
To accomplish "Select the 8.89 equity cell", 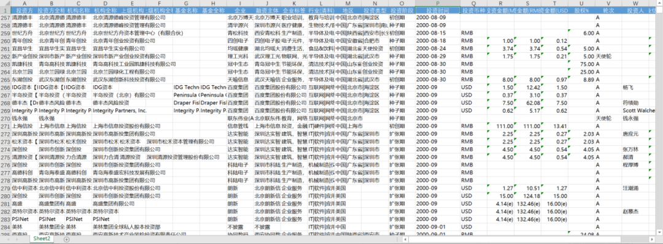I will 581,79.
